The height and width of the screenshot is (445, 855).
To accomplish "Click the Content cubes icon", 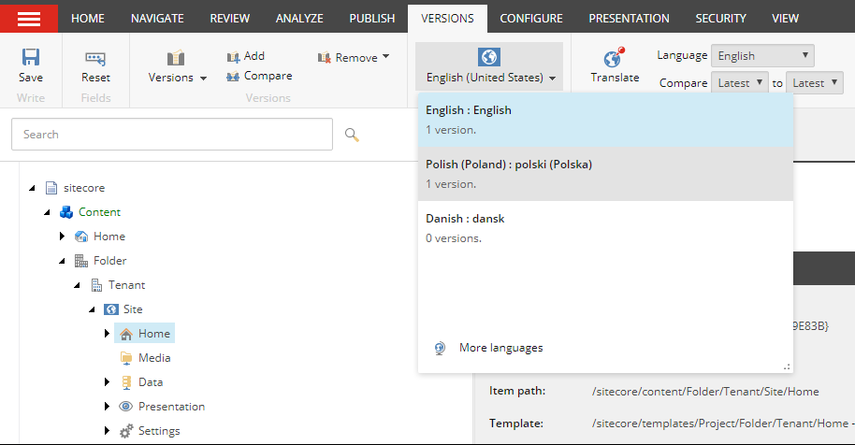I will pos(66,212).
